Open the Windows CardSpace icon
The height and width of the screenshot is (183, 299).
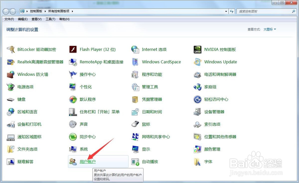click(x=135, y=62)
